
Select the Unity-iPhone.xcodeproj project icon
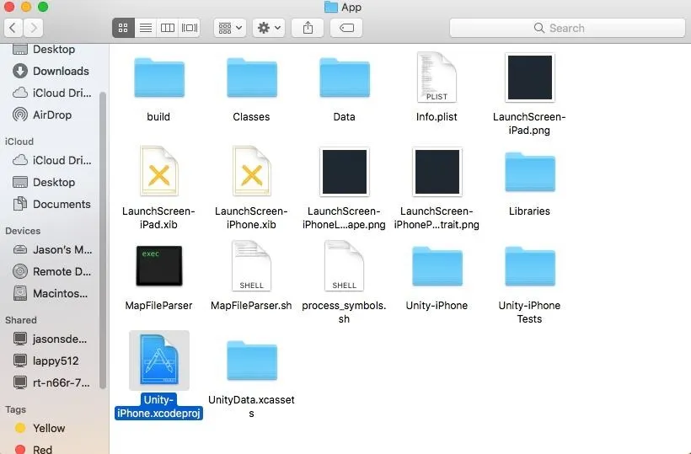click(x=159, y=360)
